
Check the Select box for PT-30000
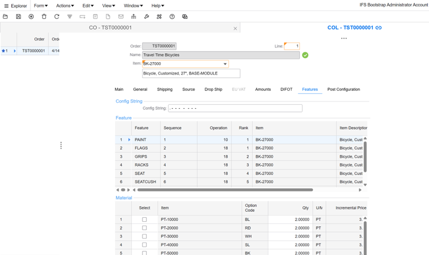pyautogui.click(x=145, y=236)
